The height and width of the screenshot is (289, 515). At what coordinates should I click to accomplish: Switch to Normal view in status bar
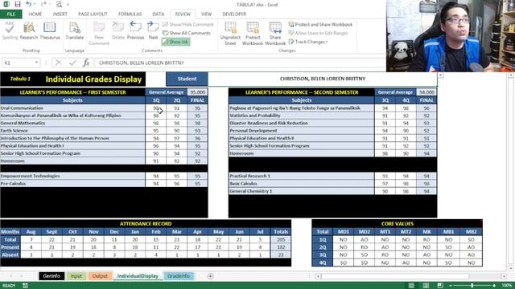(x=411, y=286)
